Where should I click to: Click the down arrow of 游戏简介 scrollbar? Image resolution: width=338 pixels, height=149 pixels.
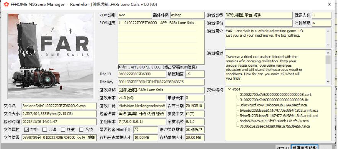click(328, 45)
